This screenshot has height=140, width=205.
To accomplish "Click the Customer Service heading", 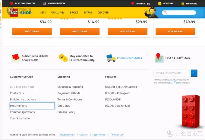I will 21,77.
